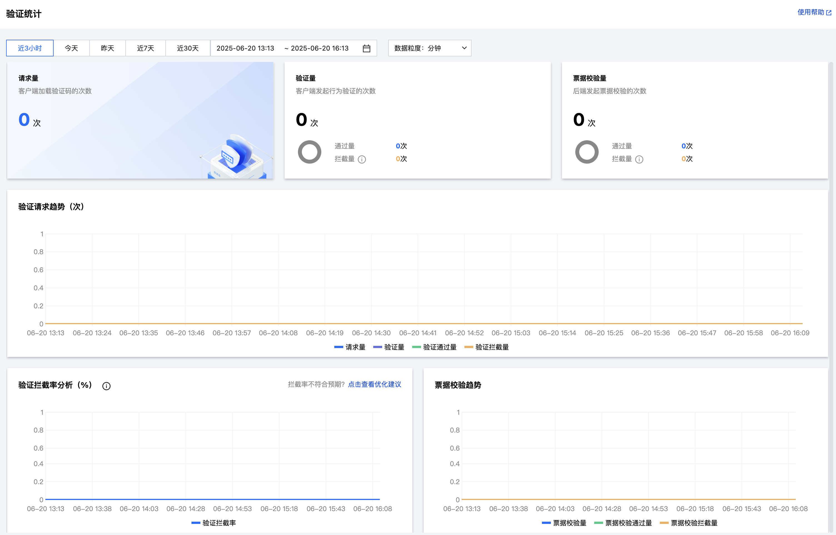Open the 数据粒度 分钟 dropdown

(424, 48)
